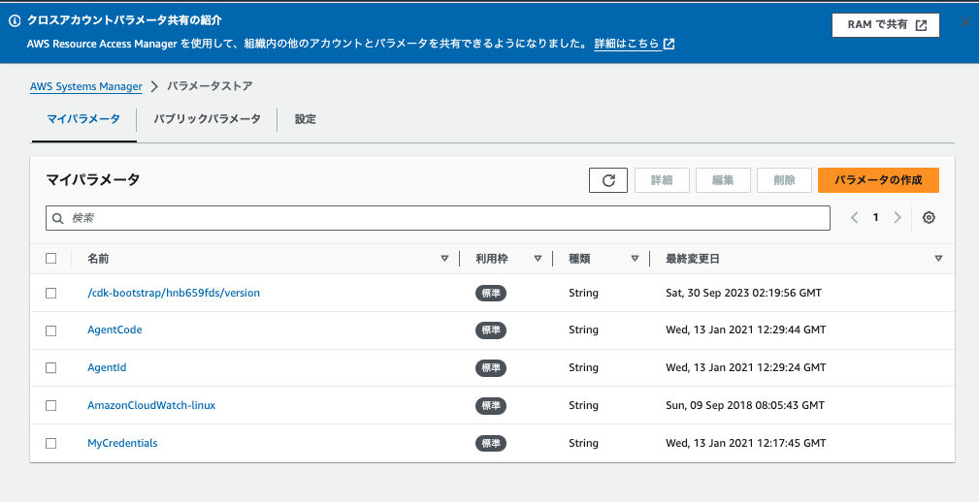Open table preferences gear icon

click(930, 218)
